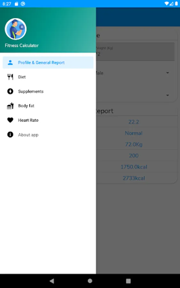Tap the fork and knife Diet icon
This screenshot has width=180, height=288.
tap(10, 77)
